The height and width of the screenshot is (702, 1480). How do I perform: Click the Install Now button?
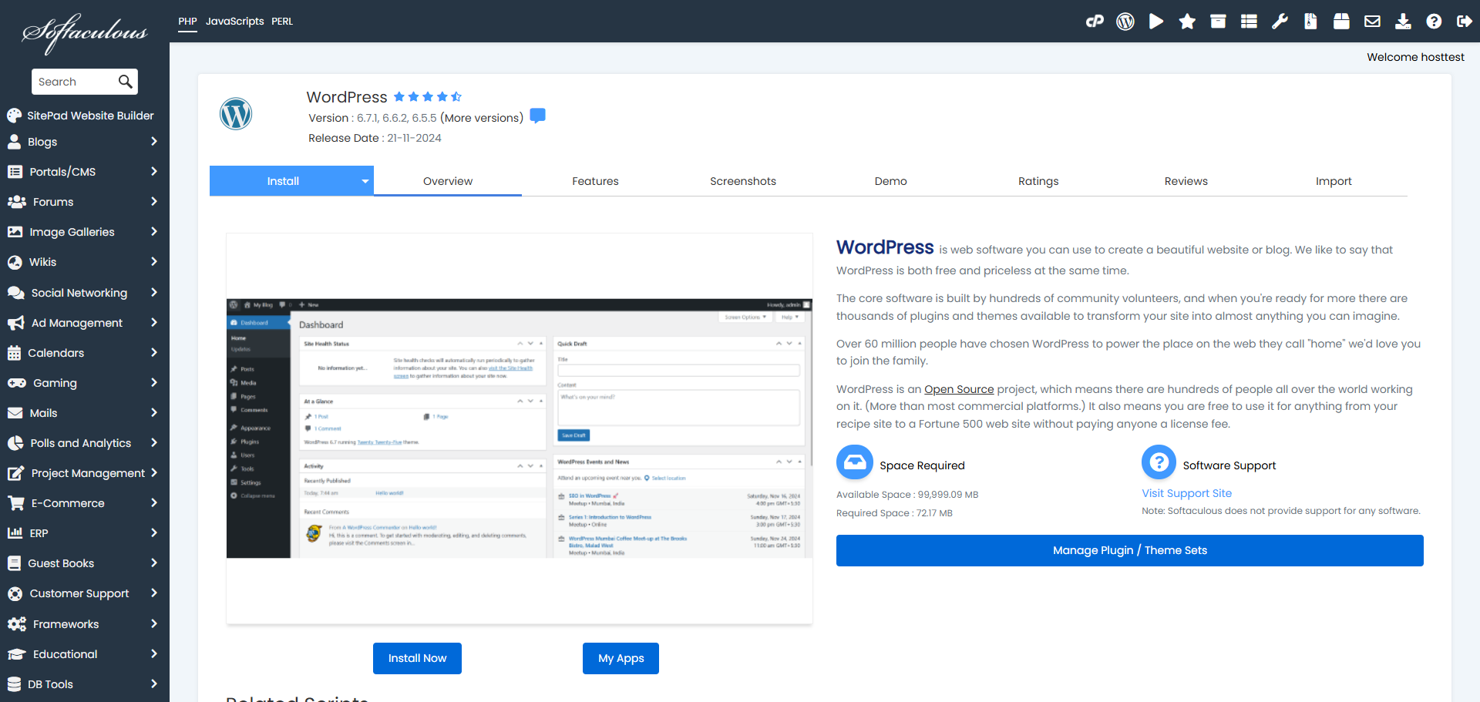pos(417,658)
